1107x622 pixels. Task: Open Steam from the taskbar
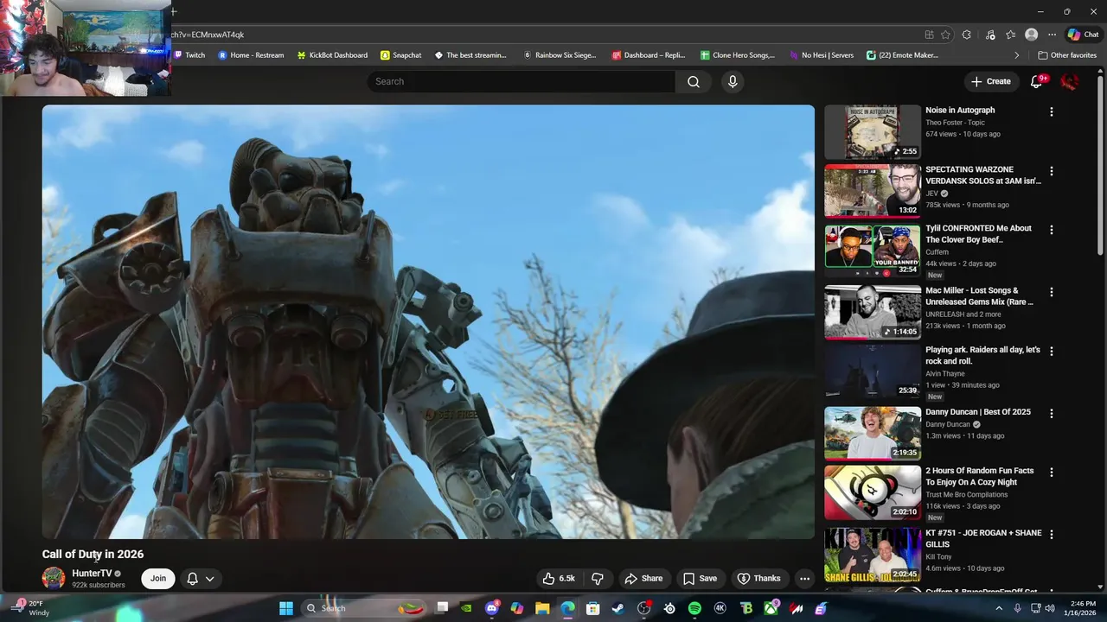618,608
